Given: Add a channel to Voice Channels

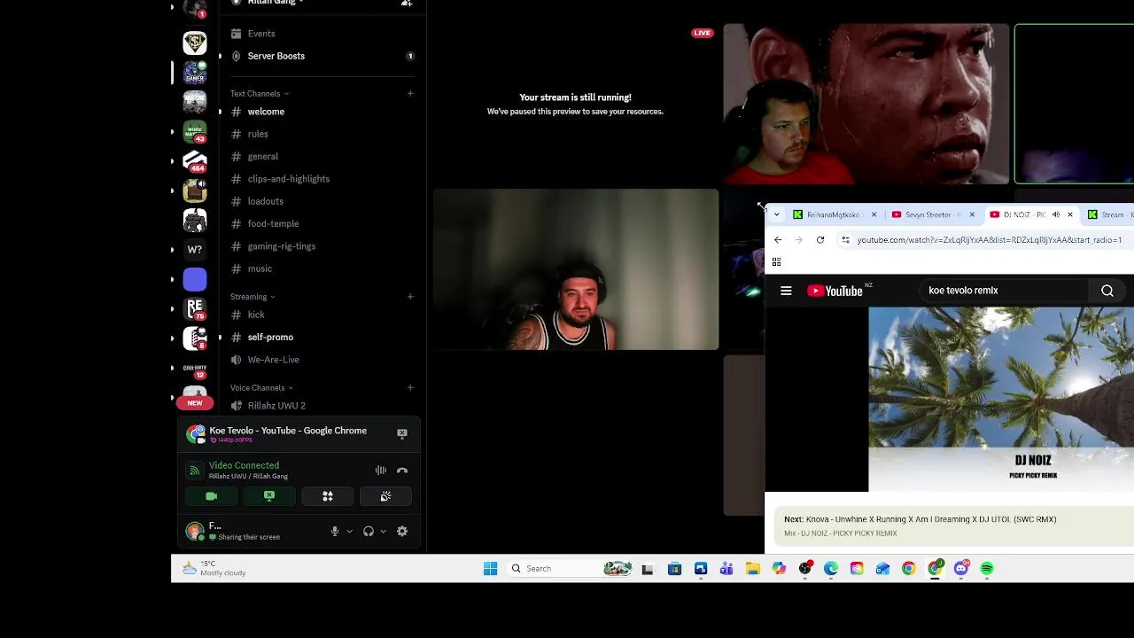Looking at the screenshot, I should 410,387.
